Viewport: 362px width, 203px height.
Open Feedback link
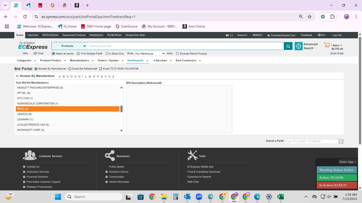point(307,35)
